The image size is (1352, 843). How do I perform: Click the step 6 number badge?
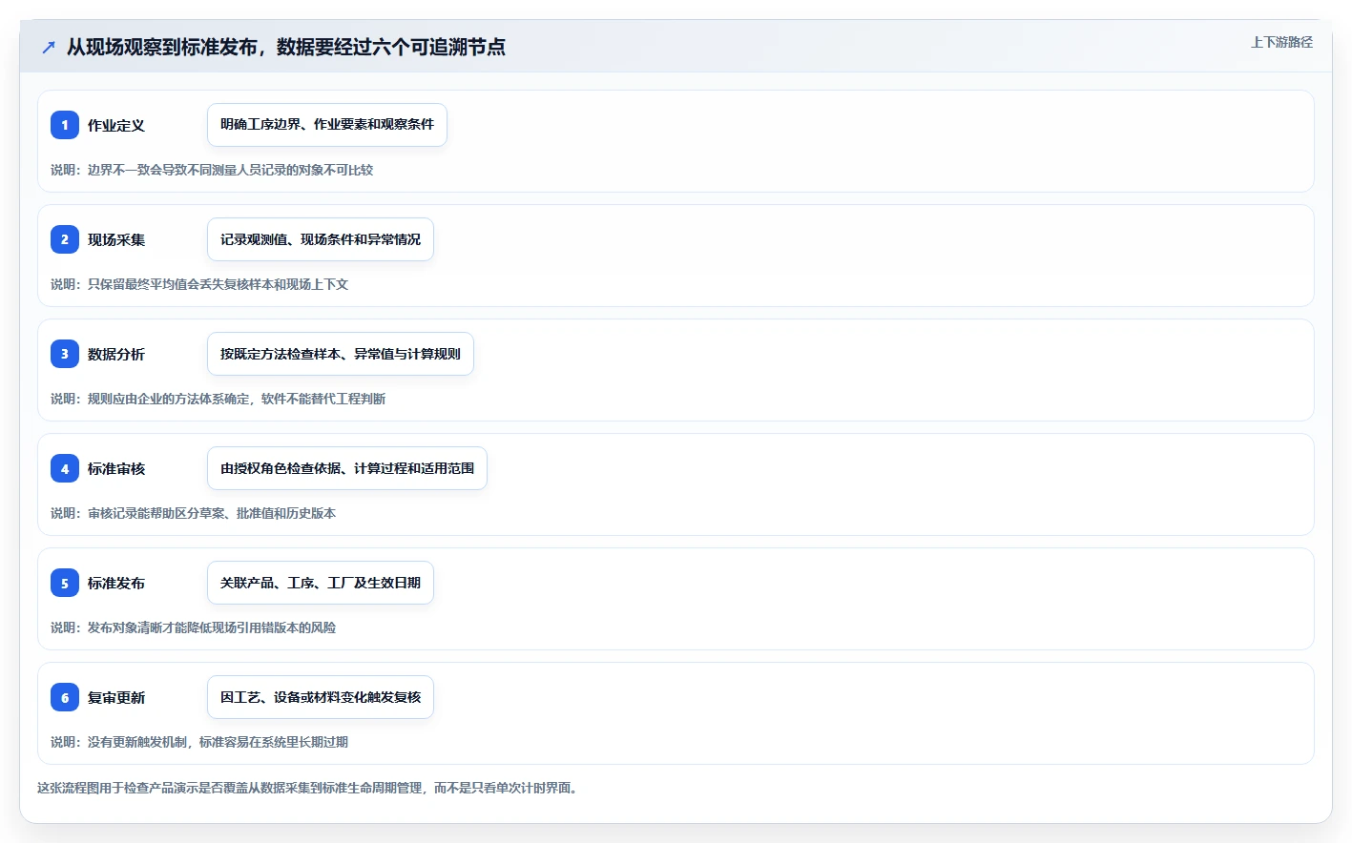pos(65,697)
